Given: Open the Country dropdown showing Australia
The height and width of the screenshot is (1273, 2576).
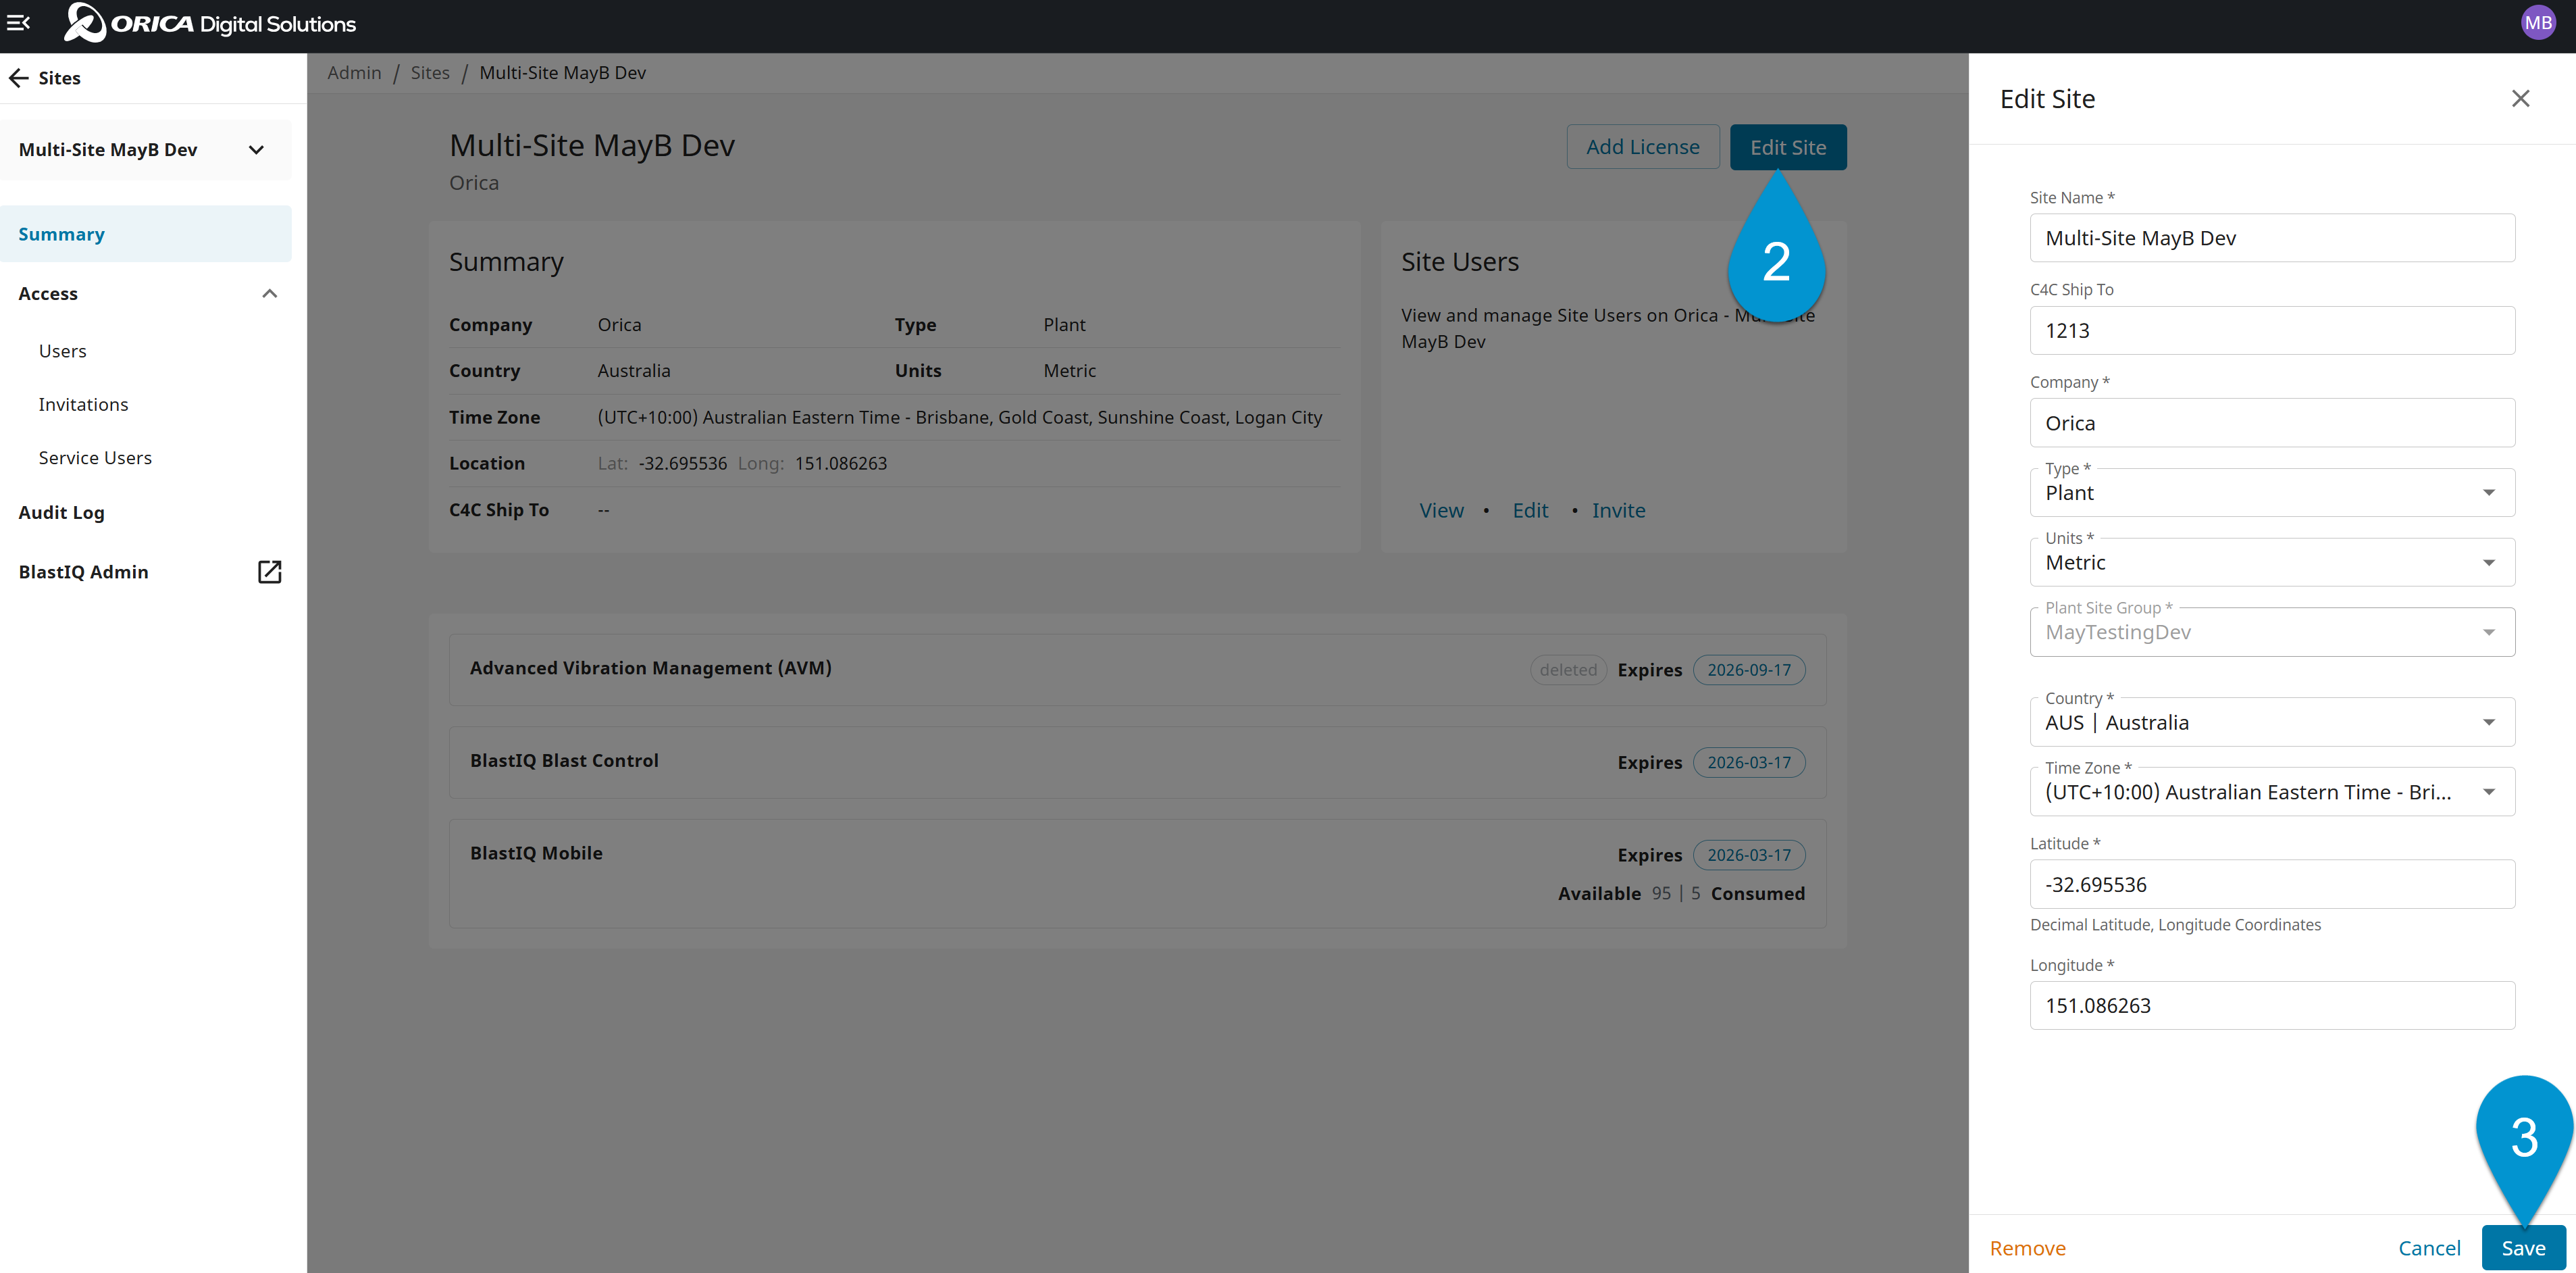Looking at the screenshot, I should point(2272,722).
